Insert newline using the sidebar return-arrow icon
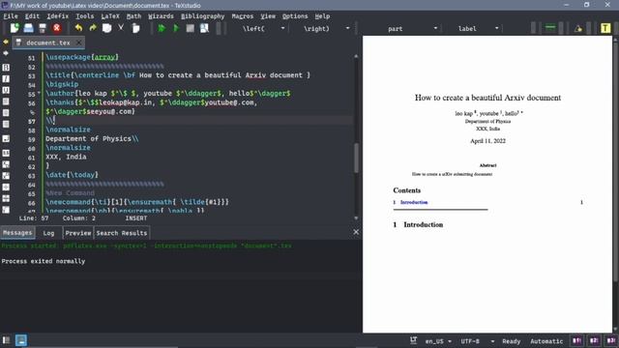Screen dimensions: 619x348 [x=6, y=139]
